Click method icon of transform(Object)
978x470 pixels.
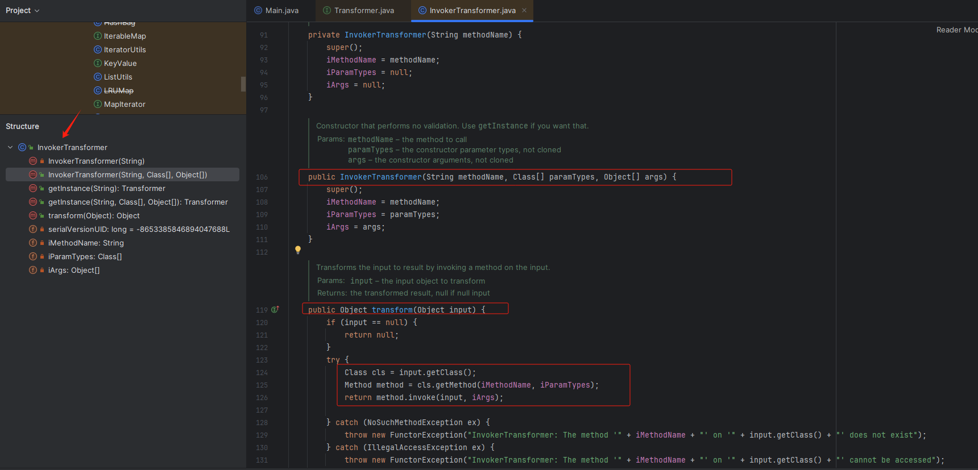pyautogui.click(x=33, y=215)
